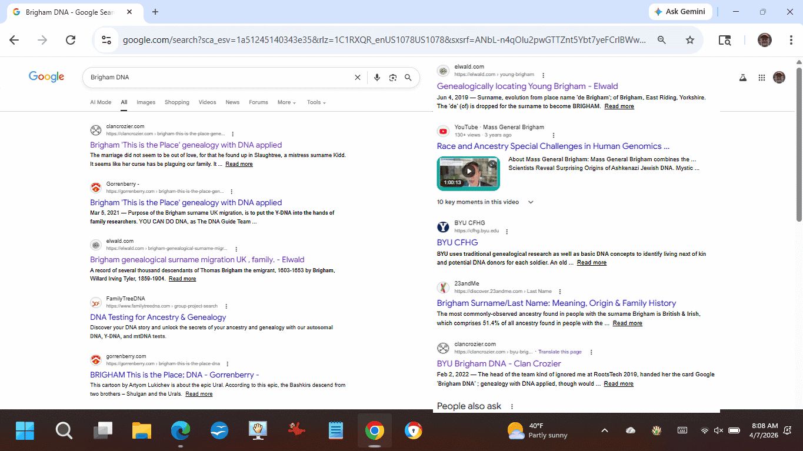Image resolution: width=803 pixels, height=451 pixels.
Task: Switch to the News tab
Action: click(232, 102)
